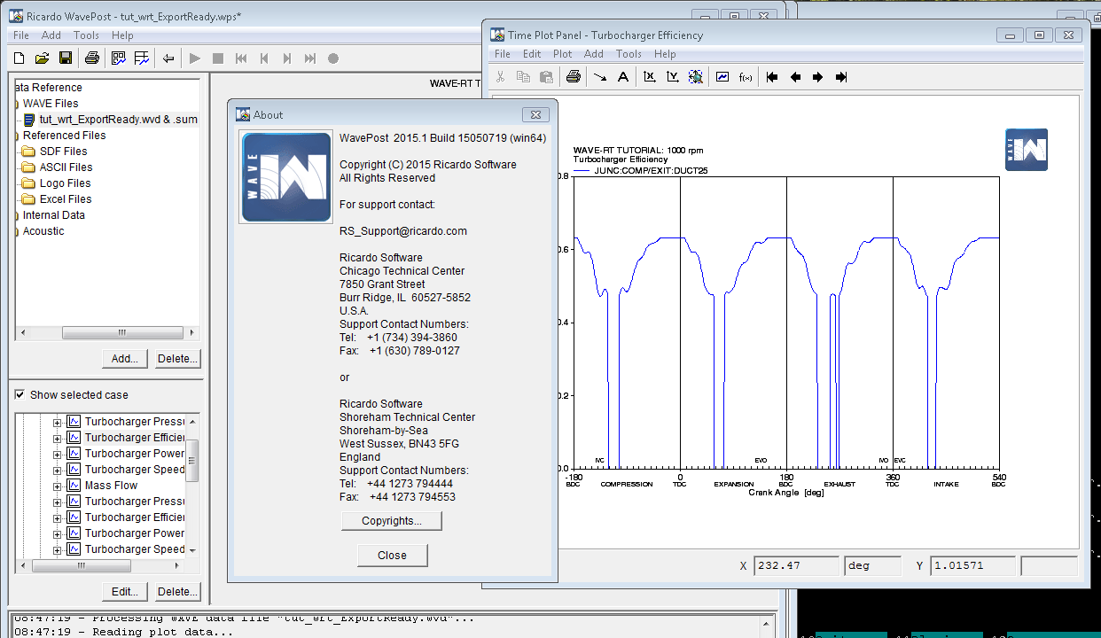1101x638 pixels.
Task: Click the 'deg' unit field
Action: [873, 565]
